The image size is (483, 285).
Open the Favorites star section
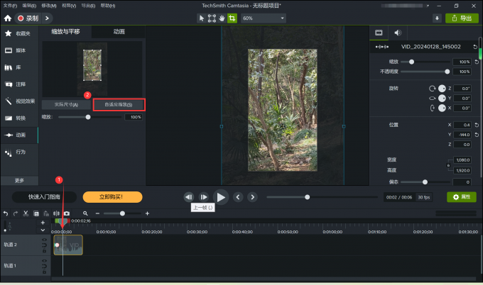pos(19,33)
